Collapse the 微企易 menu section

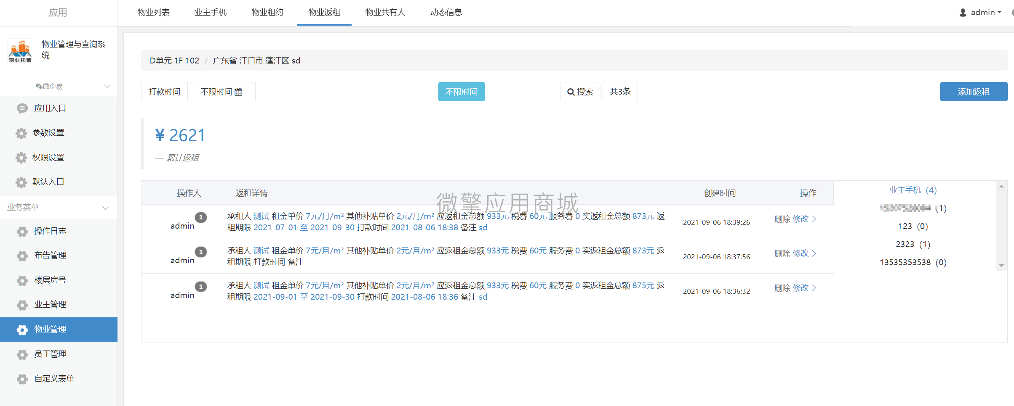107,86
